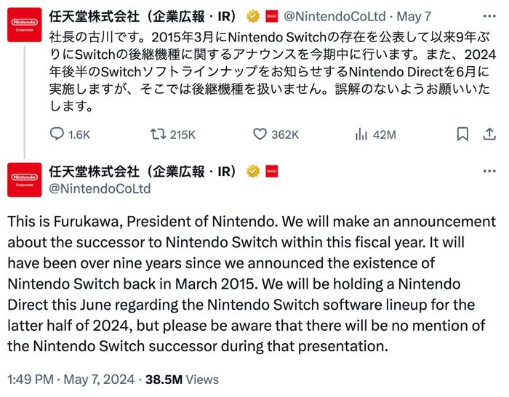Share the first tweet via share icon
The height and width of the screenshot is (397, 509).
[489, 135]
